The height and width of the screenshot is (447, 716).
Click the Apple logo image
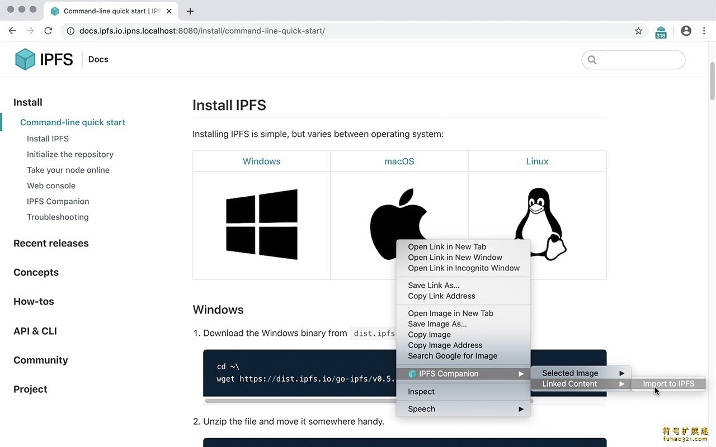[x=399, y=223]
